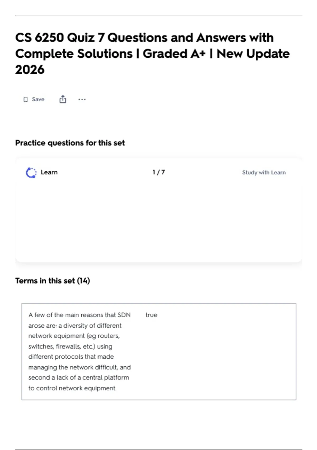Click the to control network equipment line
This screenshot has height=450, width=317.
tap(72, 388)
